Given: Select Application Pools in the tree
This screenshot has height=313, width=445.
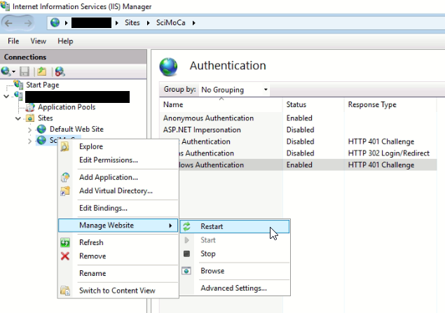Looking at the screenshot, I should point(67,107).
